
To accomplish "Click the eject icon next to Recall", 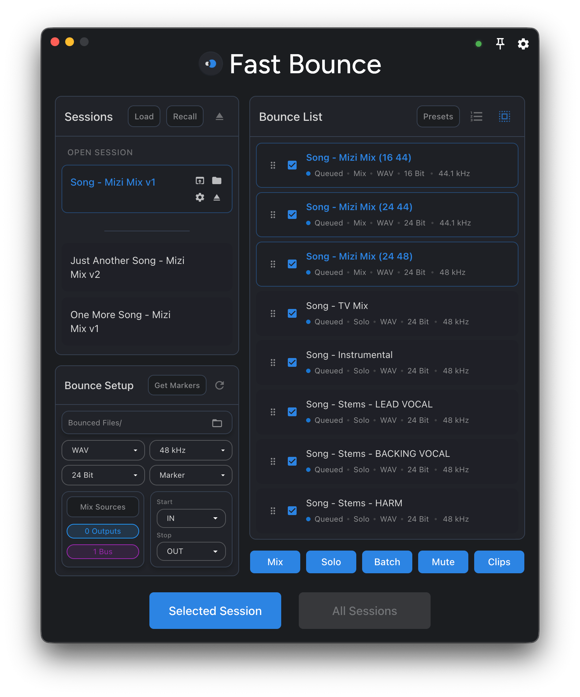I will 219,116.
